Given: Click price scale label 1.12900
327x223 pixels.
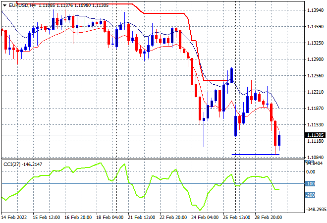Looking at the screenshot, I should (x=315, y=59).
